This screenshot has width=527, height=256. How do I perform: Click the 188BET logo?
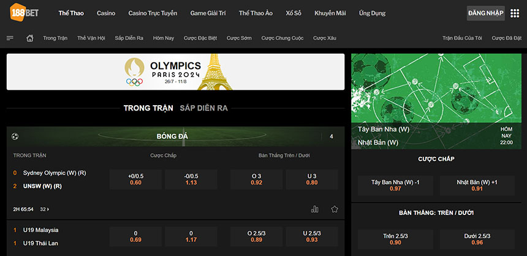[x=24, y=12]
